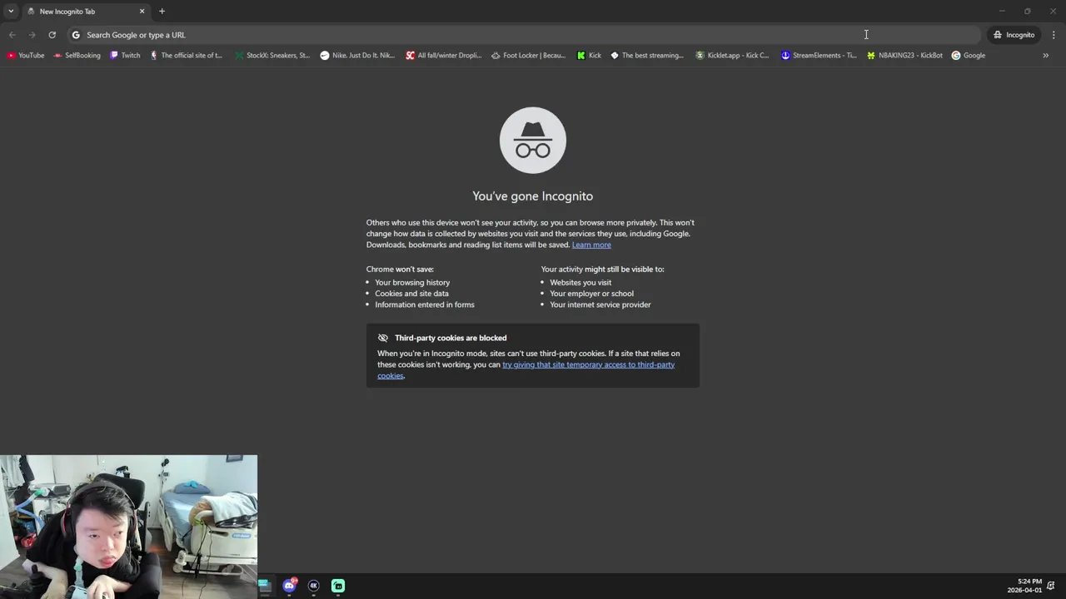Click 'Your internet service provider' list item
Viewport: 1066px width, 599px height.
click(x=600, y=304)
